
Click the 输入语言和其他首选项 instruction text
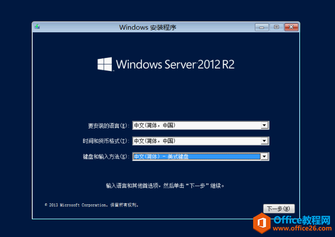(165, 186)
